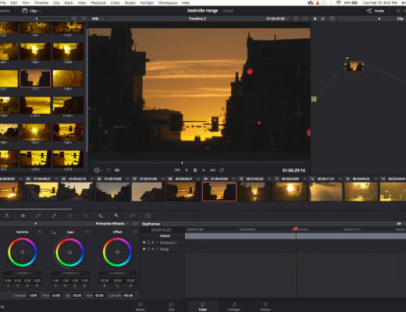The image size is (406, 312).
Task: Select the pointer tool in node editor
Action: tap(315, 19)
